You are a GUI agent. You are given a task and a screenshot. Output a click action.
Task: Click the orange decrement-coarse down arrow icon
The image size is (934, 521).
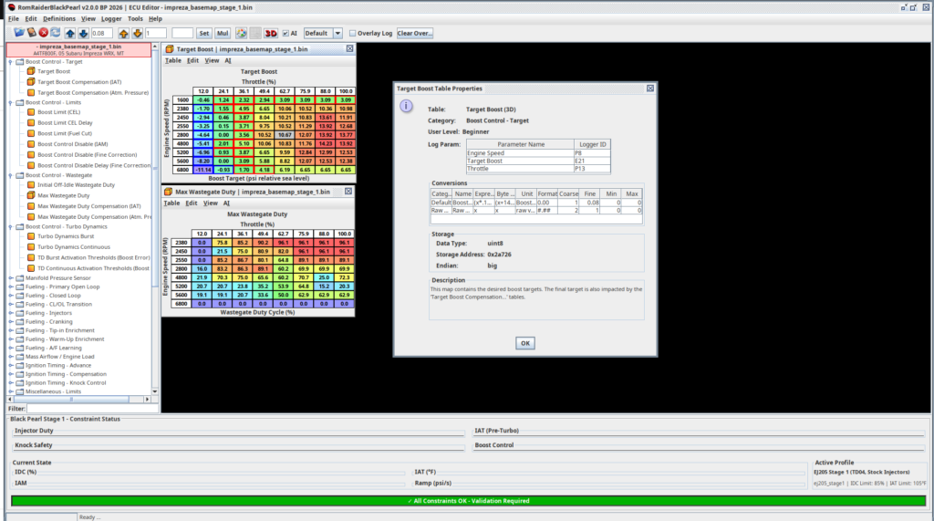[137, 33]
